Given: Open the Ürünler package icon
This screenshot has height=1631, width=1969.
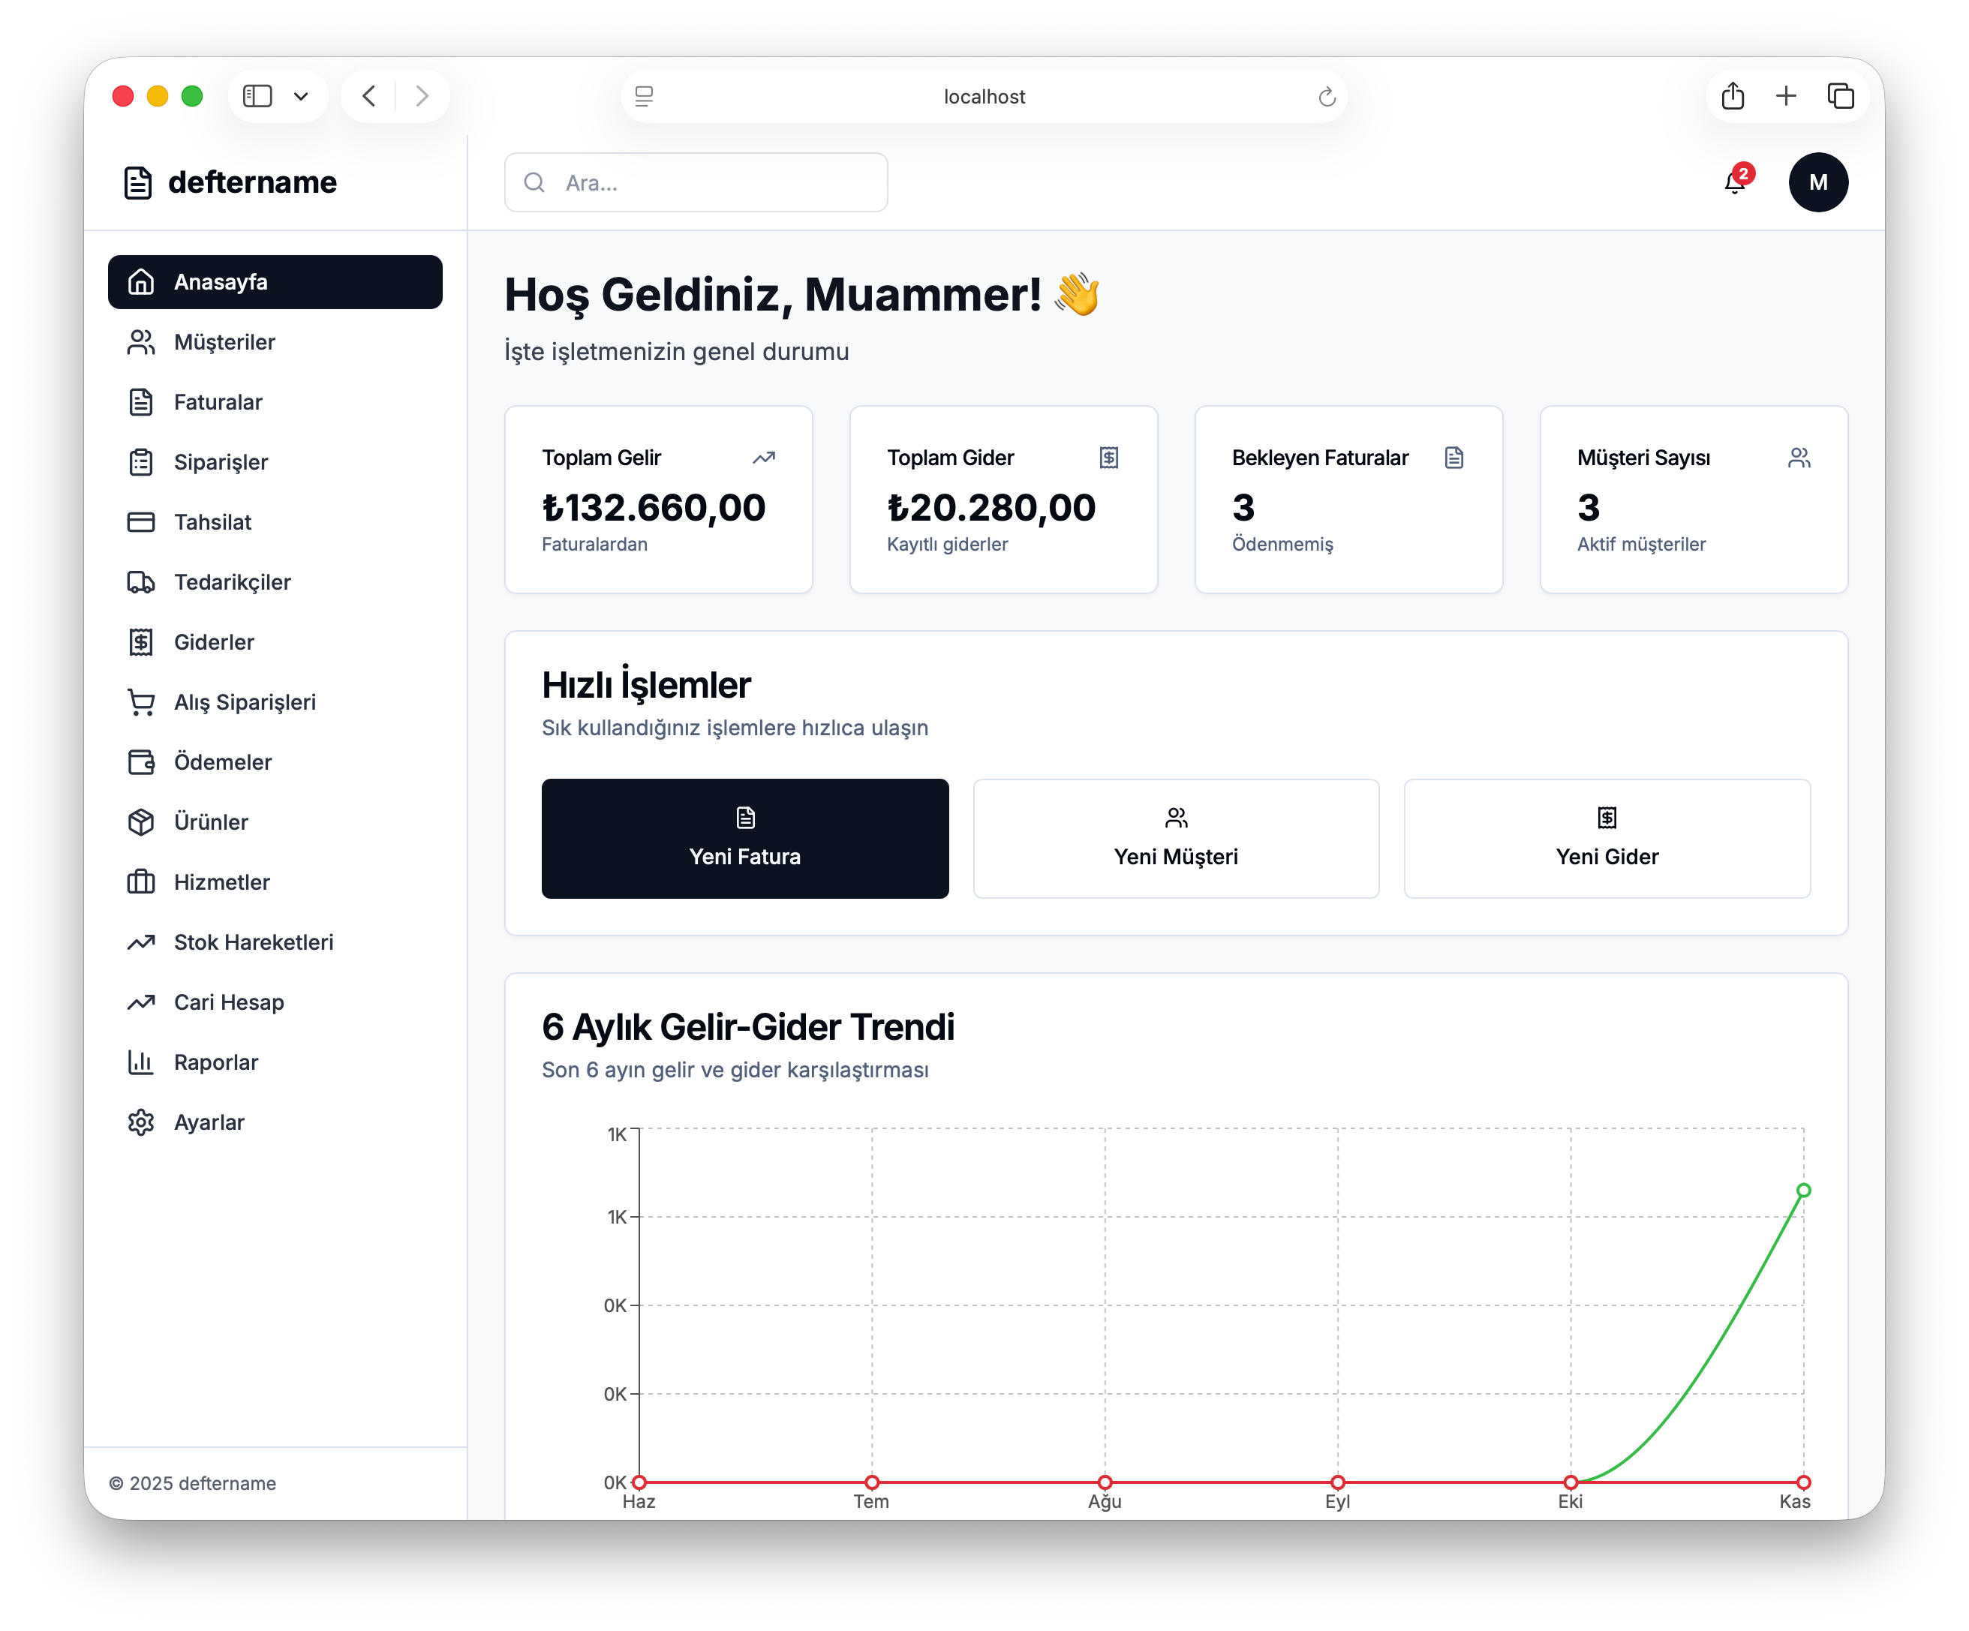Looking at the screenshot, I should coord(140,822).
